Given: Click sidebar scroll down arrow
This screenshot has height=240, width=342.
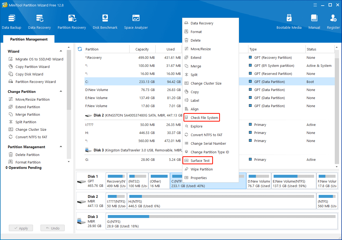Looking at the screenshot, I should pos(69,162).
